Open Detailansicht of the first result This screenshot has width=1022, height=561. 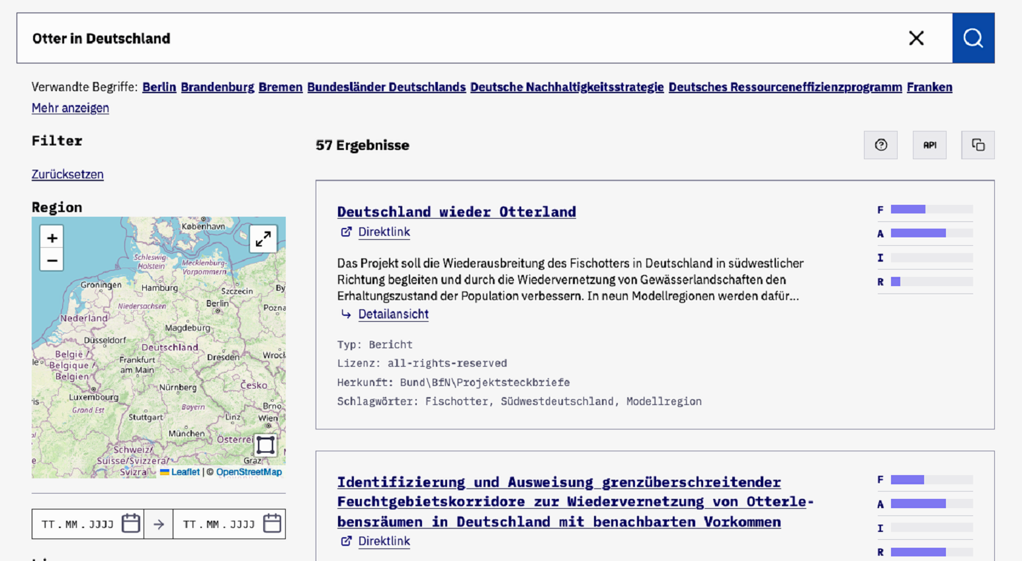[x=393, y=315]
